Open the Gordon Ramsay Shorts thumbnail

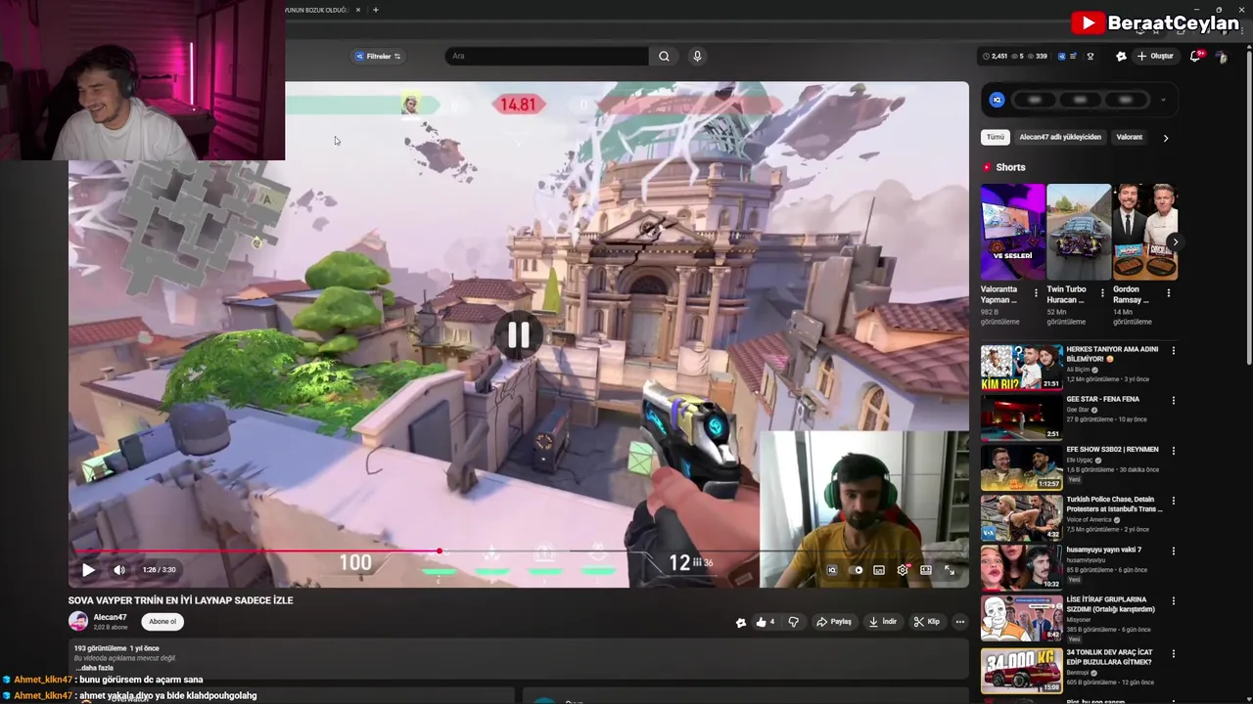[1144, 232]
